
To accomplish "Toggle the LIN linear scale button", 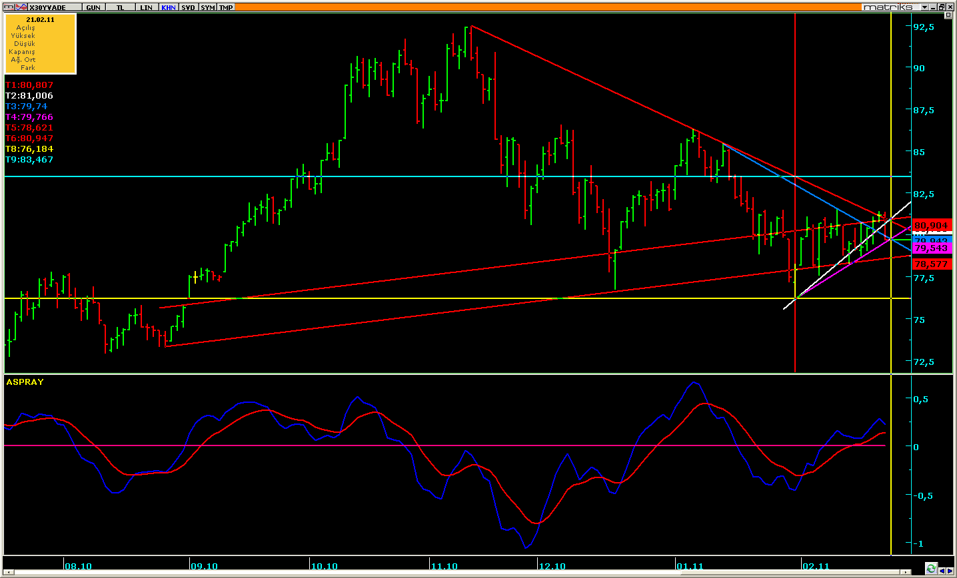I will [147, 7].
